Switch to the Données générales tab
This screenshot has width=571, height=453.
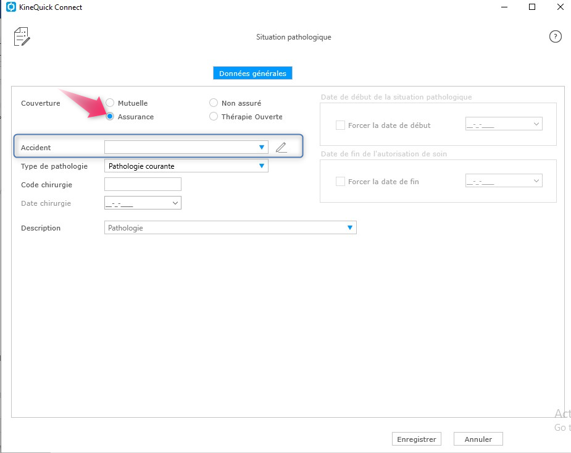pos(252,73)
